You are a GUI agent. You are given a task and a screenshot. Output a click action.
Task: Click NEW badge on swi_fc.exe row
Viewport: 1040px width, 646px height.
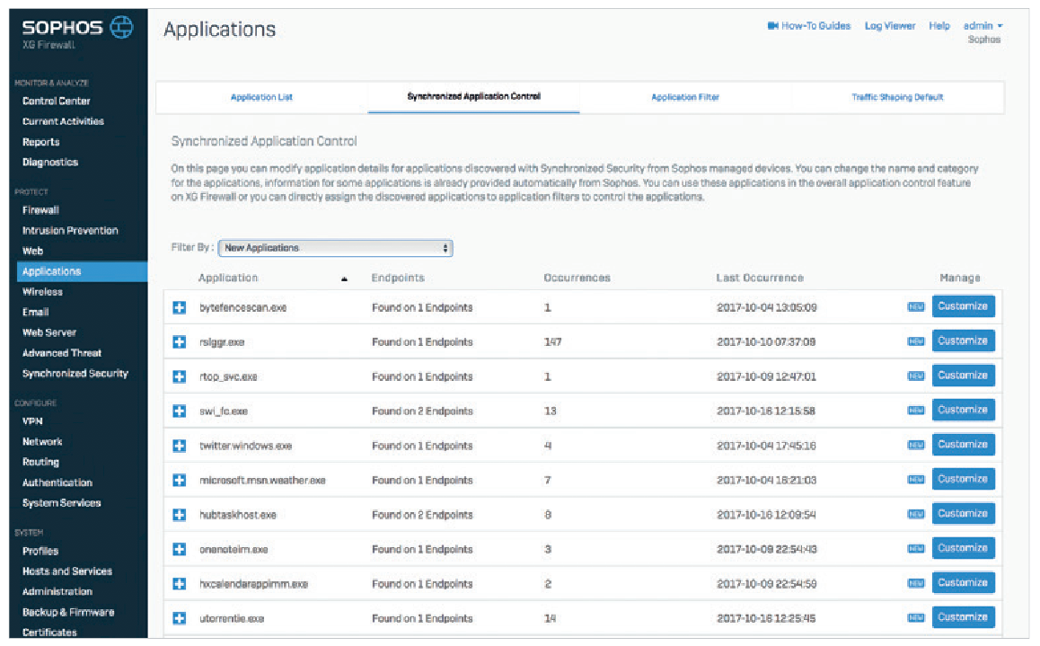[x=916, y=411]
